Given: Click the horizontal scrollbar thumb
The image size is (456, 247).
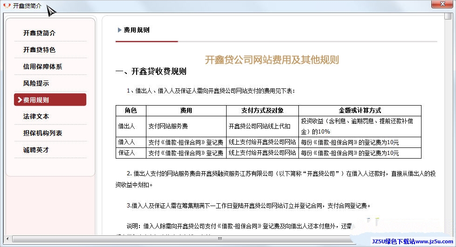Looking at the screenshot, I should coord(220,239).
